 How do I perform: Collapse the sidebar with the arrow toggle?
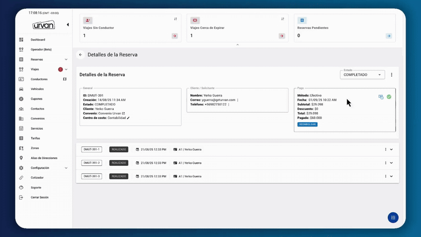(67, 25)
